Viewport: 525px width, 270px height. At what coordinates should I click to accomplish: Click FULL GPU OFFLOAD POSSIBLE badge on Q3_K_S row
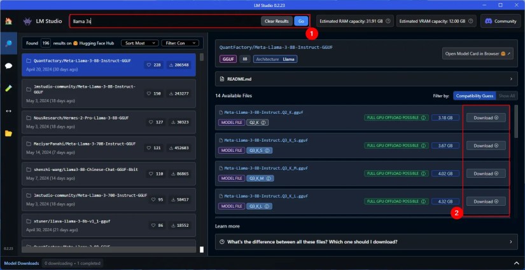coord(396,145)
